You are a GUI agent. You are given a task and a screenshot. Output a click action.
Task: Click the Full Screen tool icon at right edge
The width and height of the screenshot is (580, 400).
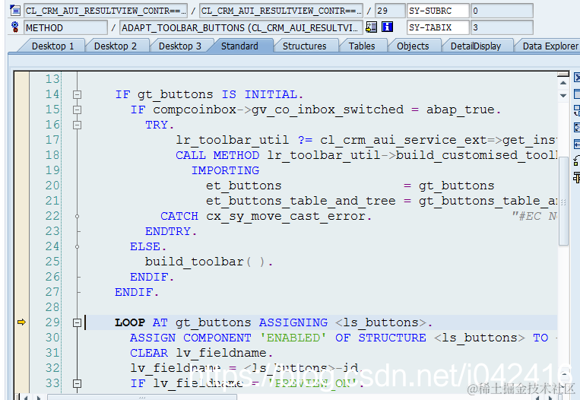coord(577,127)
